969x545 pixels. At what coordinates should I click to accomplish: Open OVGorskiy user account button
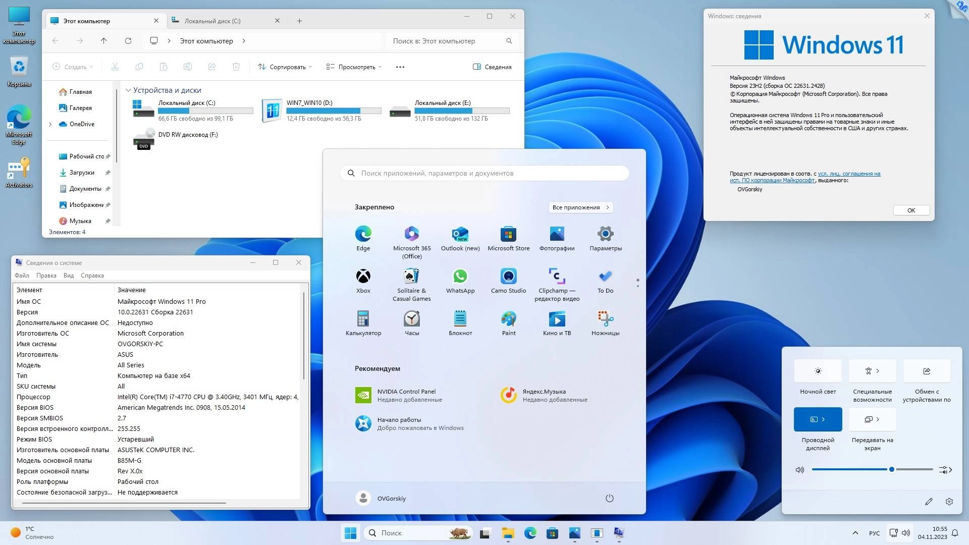pos(381,498)
